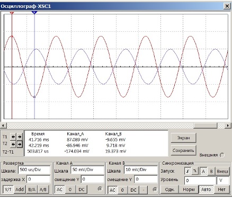
Task: Select rising edge trigger icon
Action: (x=188, y=171)
